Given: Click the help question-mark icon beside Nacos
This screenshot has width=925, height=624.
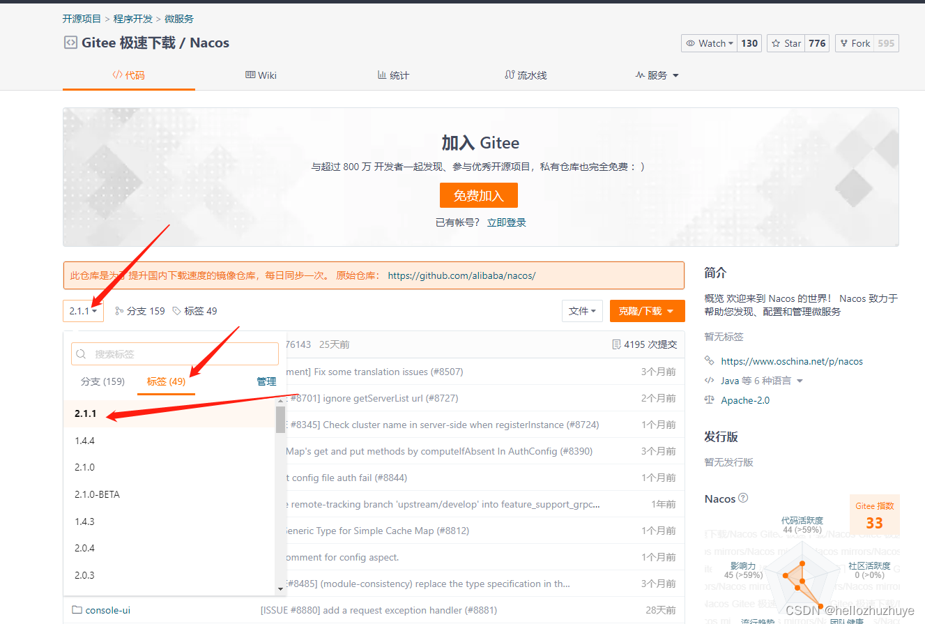Looking at the screenshot, I should pos(743,498).
